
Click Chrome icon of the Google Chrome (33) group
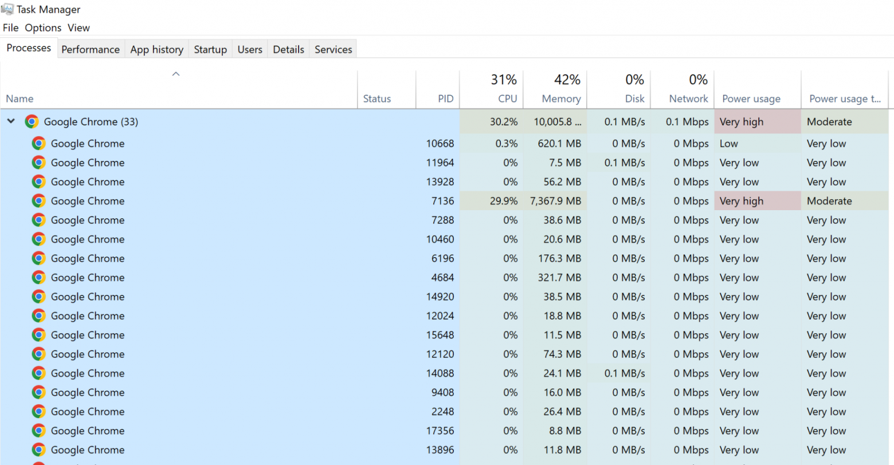(32, 121)
